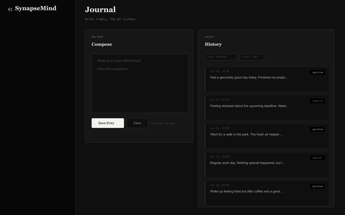The image size is (345, 215).
Task: Open entry 'Regular work day. Nothing special happened'
Action: point(267,165)
